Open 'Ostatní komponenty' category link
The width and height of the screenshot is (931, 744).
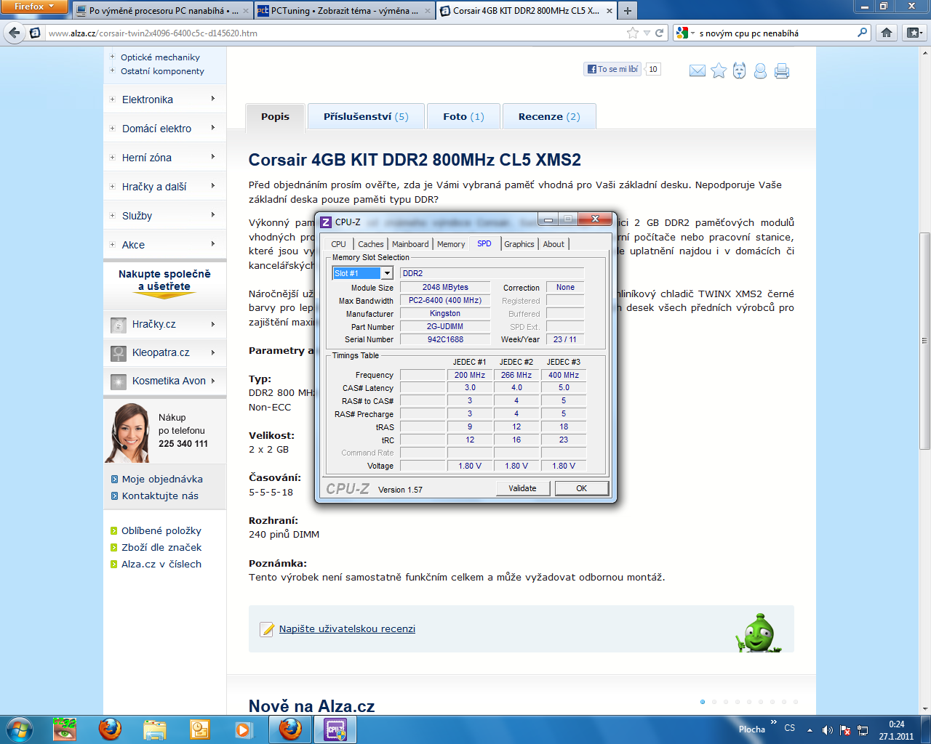pos(162,71)
